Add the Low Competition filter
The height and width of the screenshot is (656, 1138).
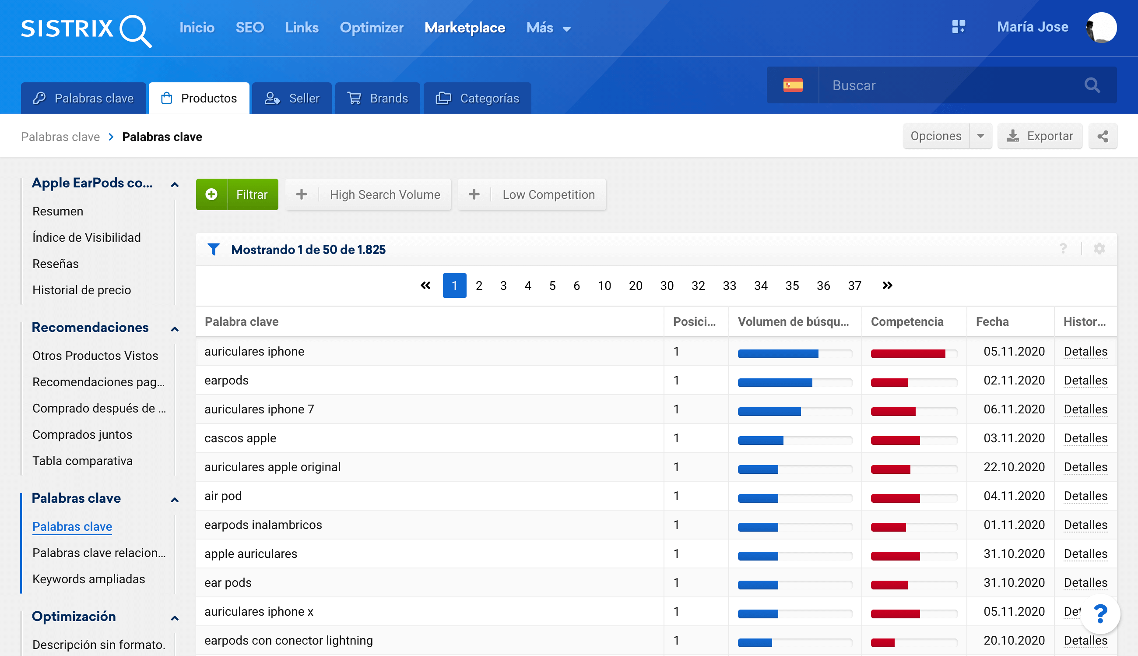(532, 194)
